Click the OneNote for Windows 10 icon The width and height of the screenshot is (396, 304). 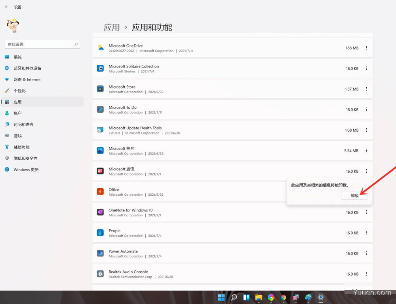[101, 212]
